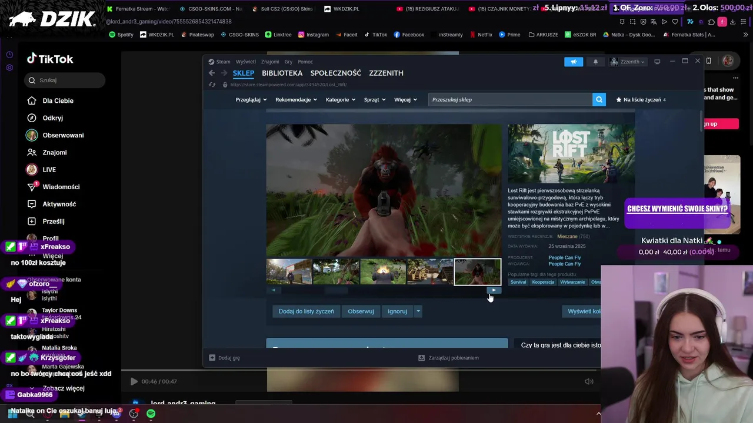
Task: Switch to the BIBLIOTEKA tab
Action: click(x=282, y=73)
